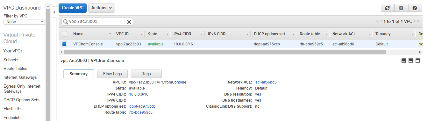Viewport: 428px width, 121px height.
Task: Expand the State column filter arrow
Action: [x=167, y=34]
